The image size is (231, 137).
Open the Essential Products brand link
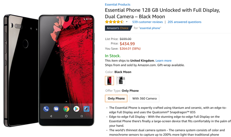click(x=118, y=4)
